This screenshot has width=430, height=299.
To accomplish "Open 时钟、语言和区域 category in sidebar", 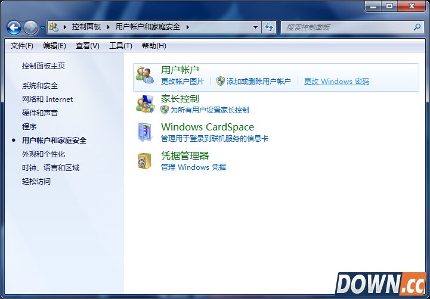I will point(51,167).
